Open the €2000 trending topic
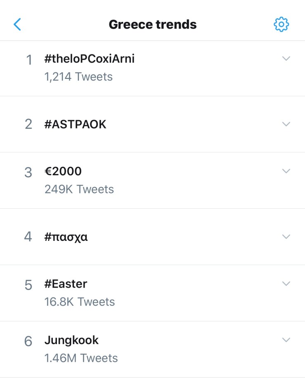This screenshot has height=378, width=305. [63, 171]
